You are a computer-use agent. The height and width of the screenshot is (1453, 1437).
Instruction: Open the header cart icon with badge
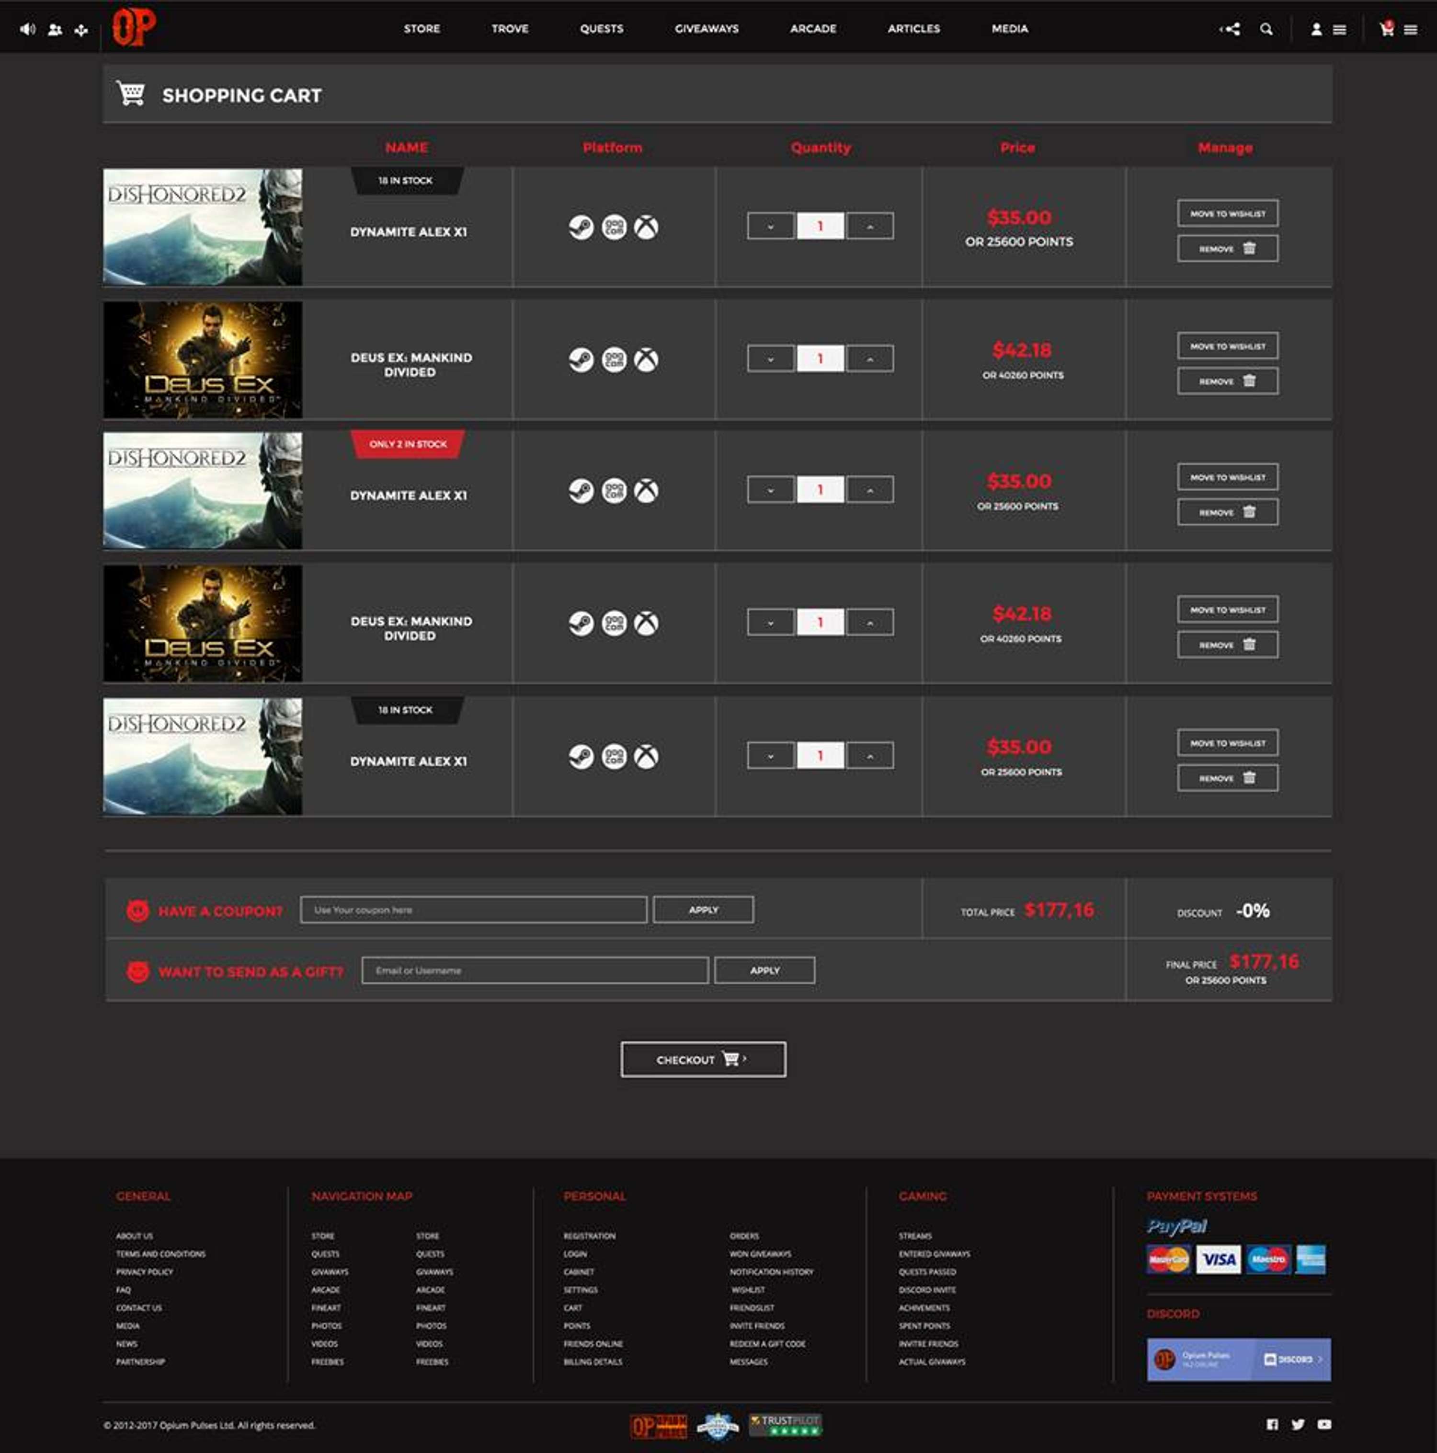[x=1387, y=29]
